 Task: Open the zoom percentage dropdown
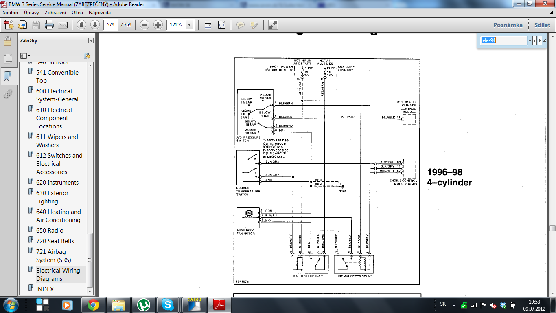189,25
